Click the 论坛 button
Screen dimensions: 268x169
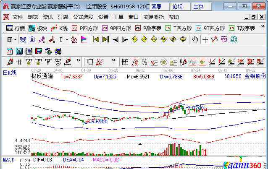[x=181, y=7]
